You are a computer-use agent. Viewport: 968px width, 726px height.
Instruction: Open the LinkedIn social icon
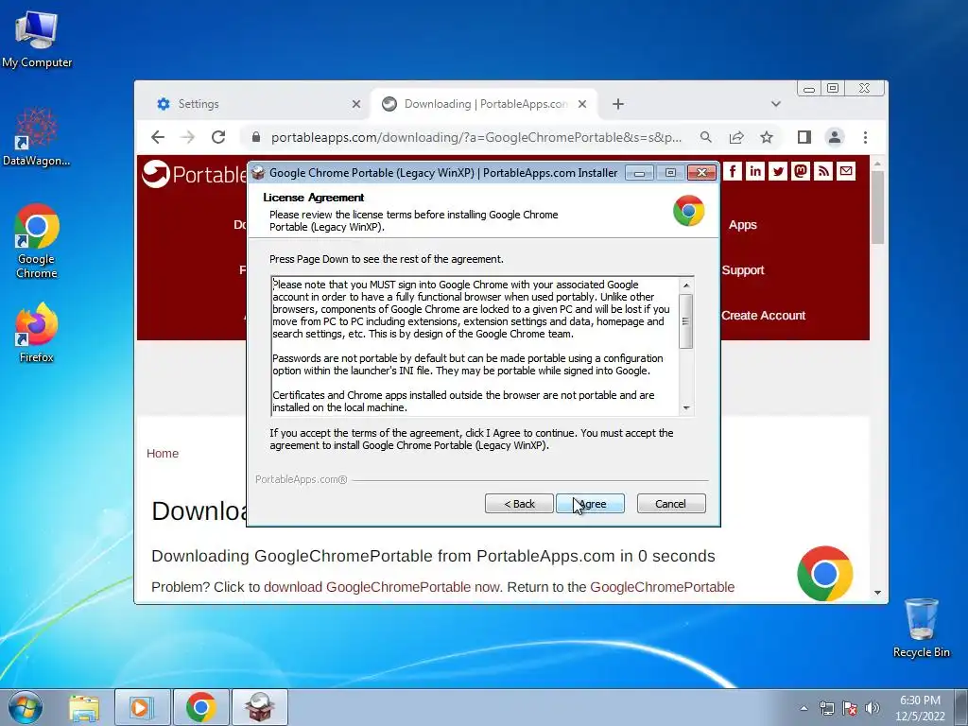tap(755, 171)
